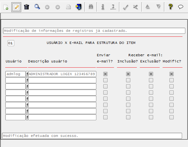Check Enviar e-mail in last row
The image size is (188, 147).
(x=105, y=117)
